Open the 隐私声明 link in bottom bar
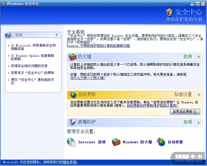This screenshot has width=207, height=166. pos(69,162)
